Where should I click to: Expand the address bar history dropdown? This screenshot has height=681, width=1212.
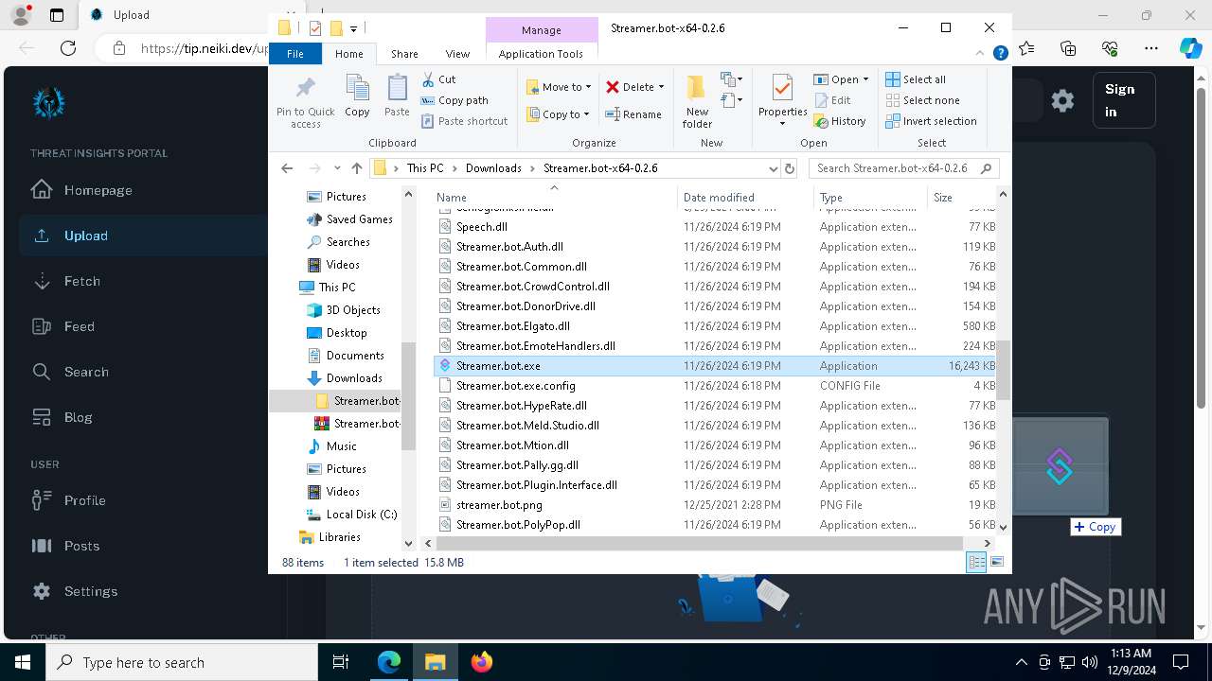point(773,168)
